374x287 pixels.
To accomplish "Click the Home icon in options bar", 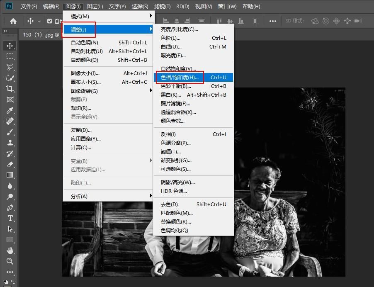I will [13, 21].
